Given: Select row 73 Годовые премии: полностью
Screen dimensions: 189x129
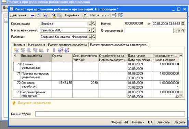Looking at the screenshot, I should pyautogui.click(x=96, y=94).
